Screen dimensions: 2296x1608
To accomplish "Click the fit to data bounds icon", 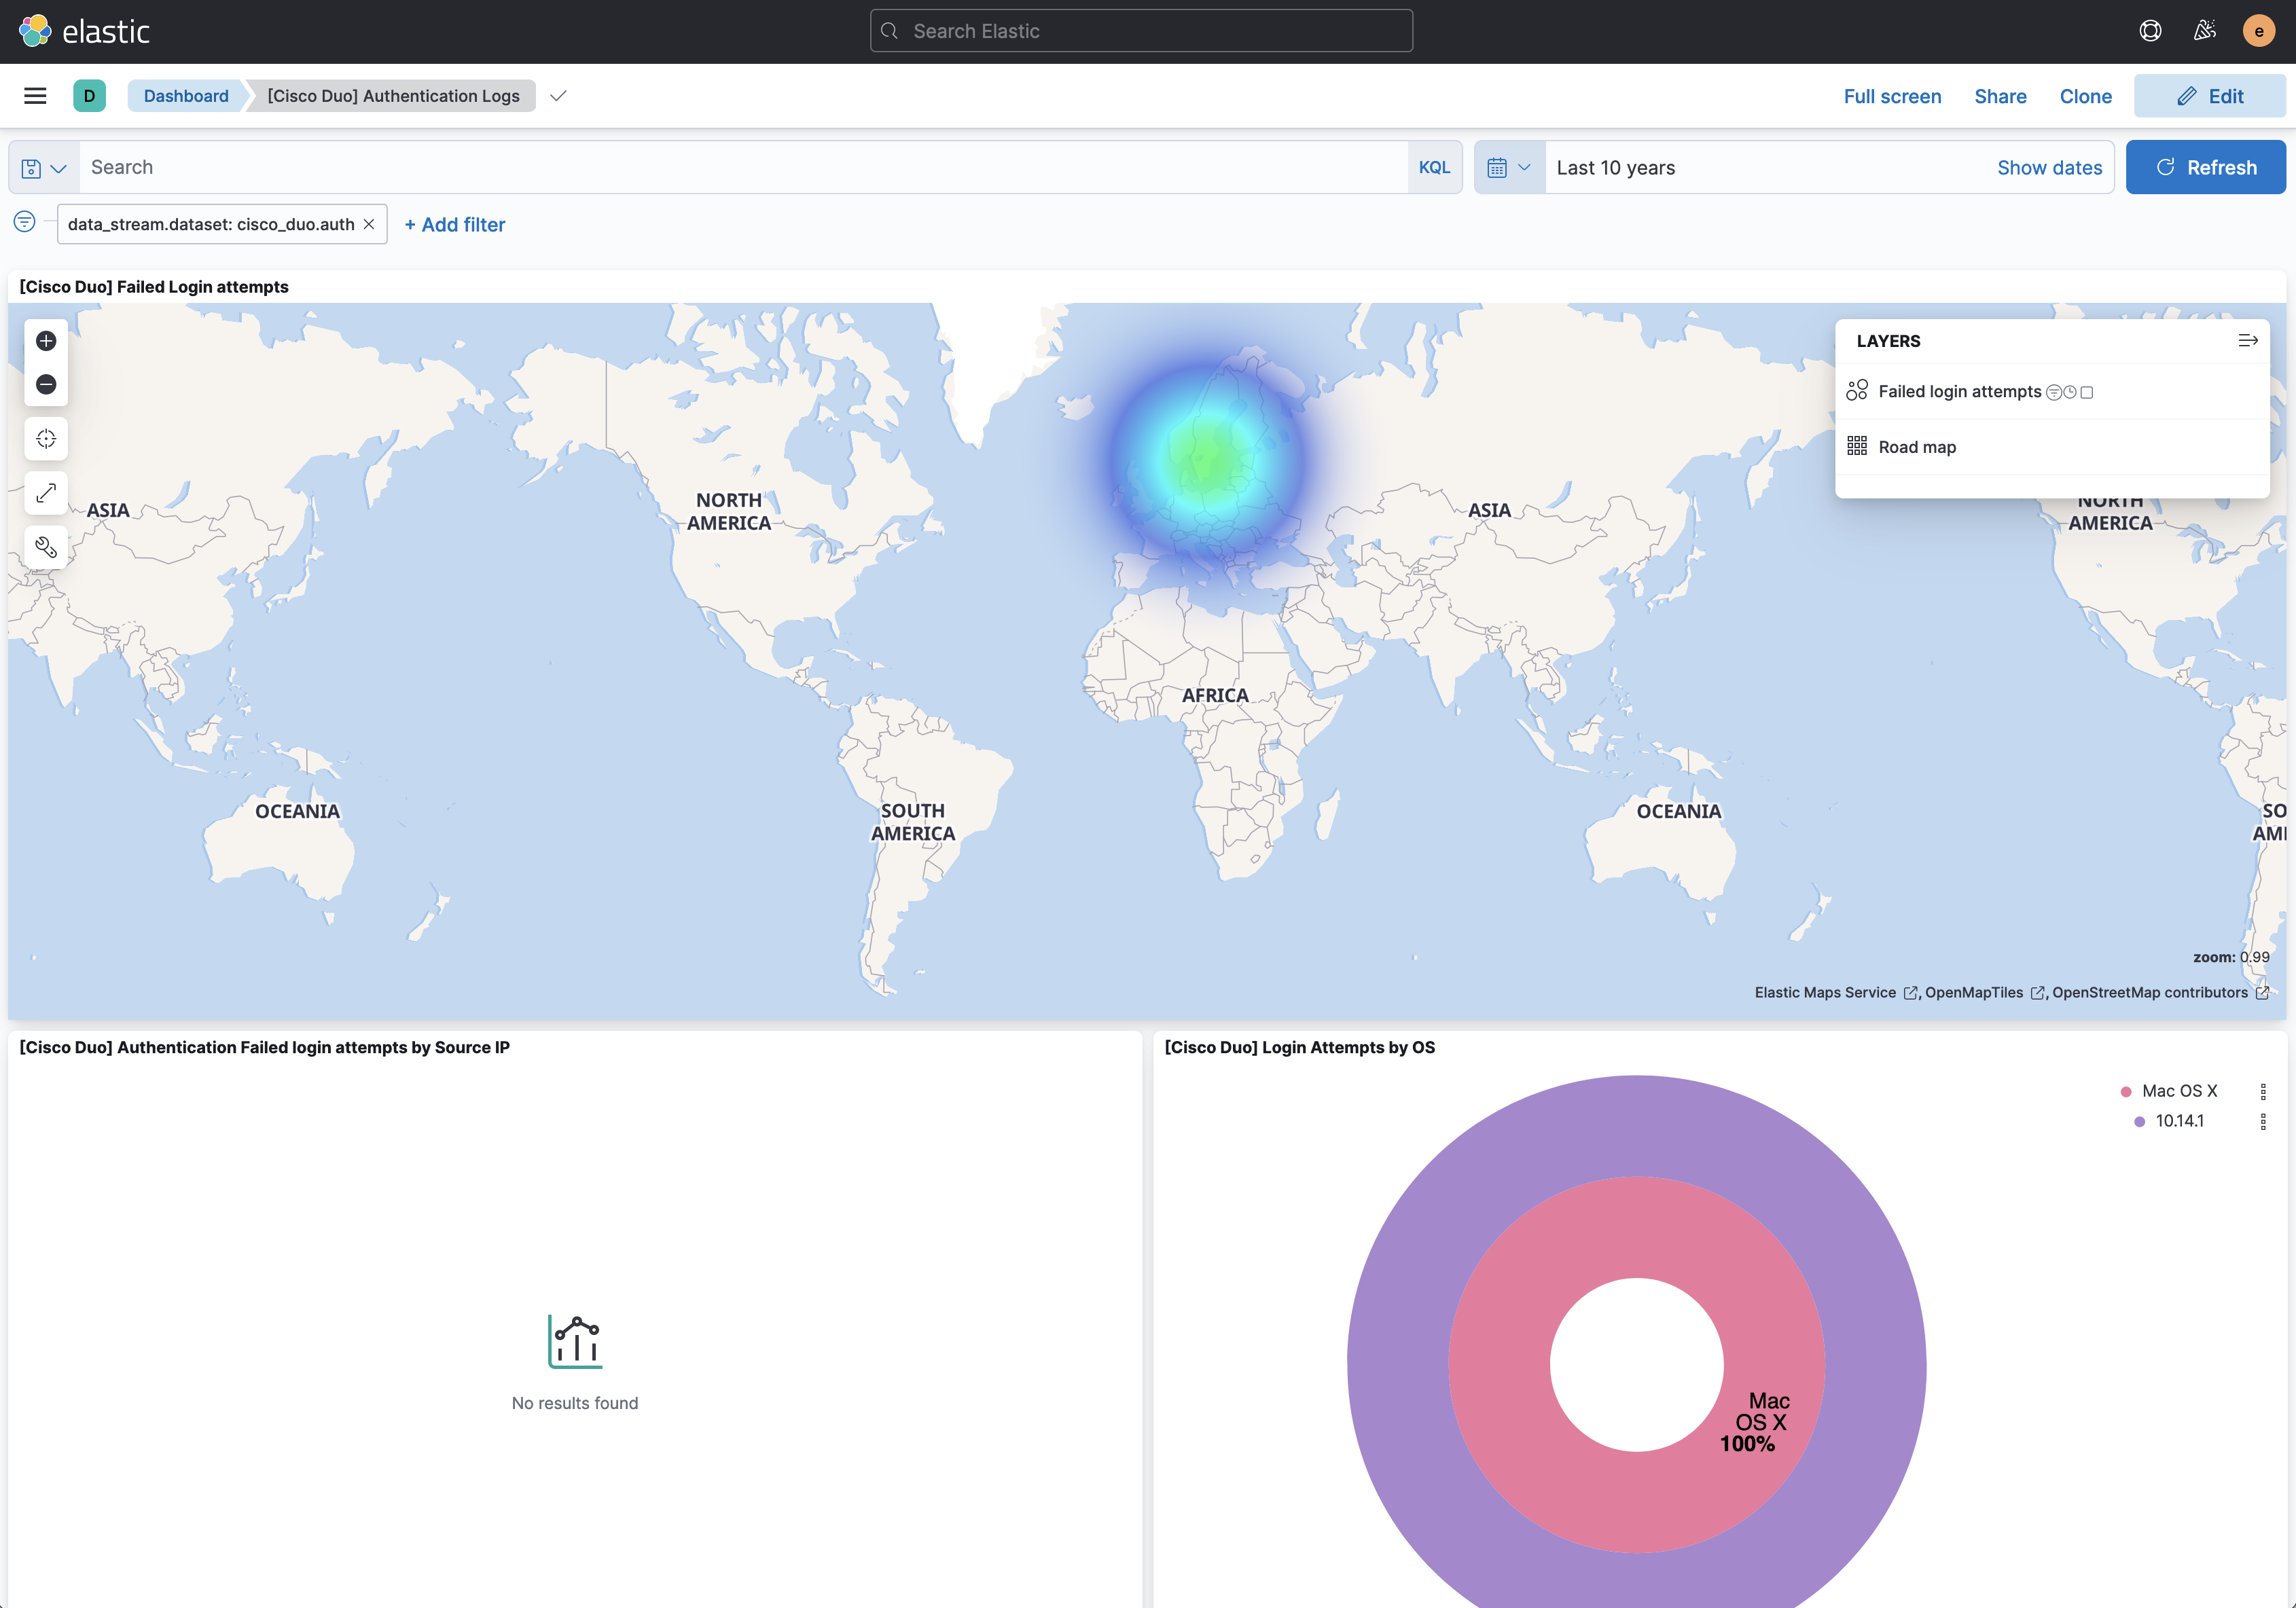I will pos(46,439).
